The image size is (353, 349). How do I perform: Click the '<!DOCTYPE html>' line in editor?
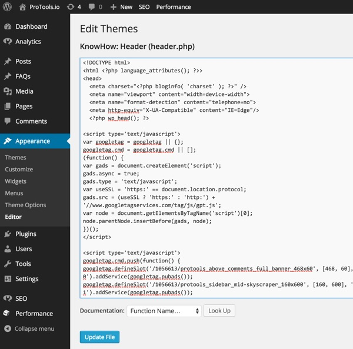click(x=106, y=62)
